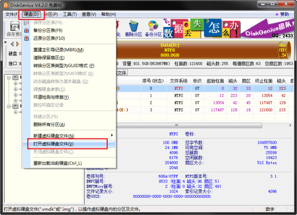Expand the partition under second disk
The width and height of the screenshot is (297, 215).
coord(15,112)
